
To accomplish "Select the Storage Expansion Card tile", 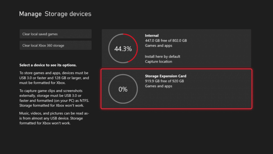I will (x=176, y=89).
